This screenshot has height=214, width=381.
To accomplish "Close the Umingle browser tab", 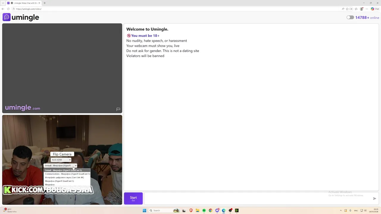I will (x=39, y=3).
